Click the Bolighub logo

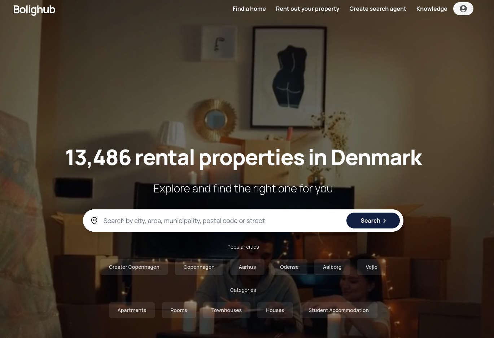[x=34, y=10]
